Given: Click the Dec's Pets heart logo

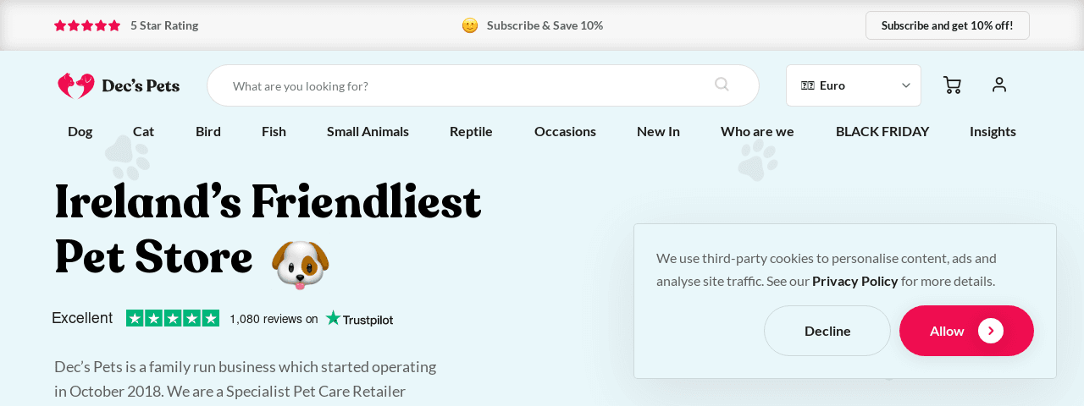Looking at the screenshot, I should pyautogui.click(x=76, y=85).
